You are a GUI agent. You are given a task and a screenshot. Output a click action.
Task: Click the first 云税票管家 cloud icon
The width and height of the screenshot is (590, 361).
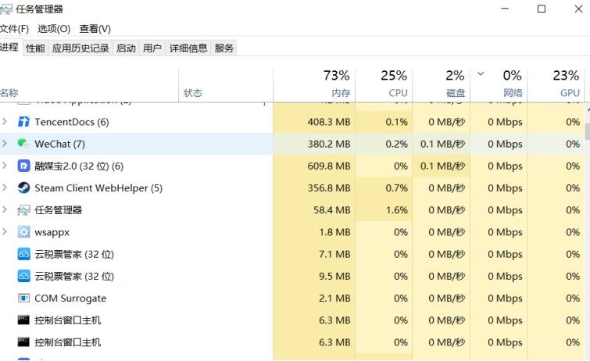tap(23, 254)
